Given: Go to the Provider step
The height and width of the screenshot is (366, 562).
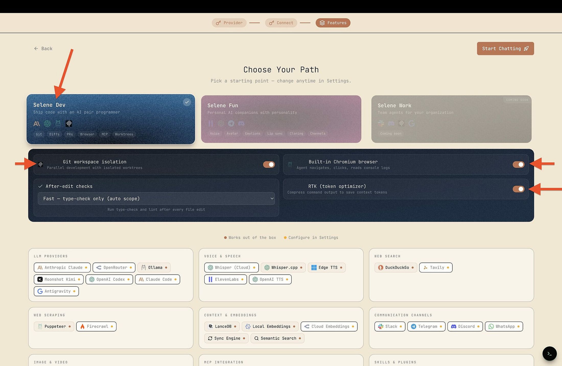Looking at the screenshot, I should click(229, 23).
